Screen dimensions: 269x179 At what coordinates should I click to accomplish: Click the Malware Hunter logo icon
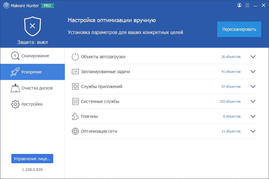pos(7,5)
